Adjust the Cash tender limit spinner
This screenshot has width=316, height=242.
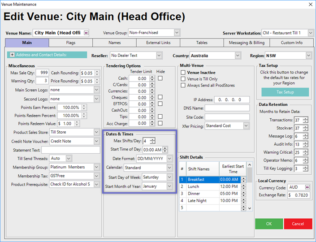click(152, 78)
